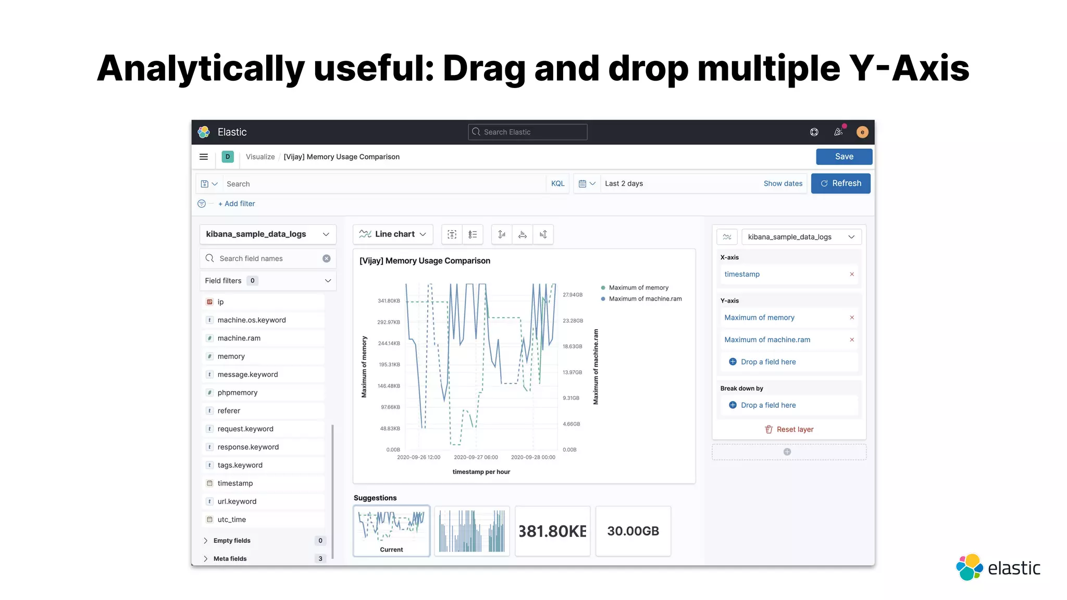1067x600 pixels.
Task: Open the newsfeed notifications icon
Action: coord(838,132)
